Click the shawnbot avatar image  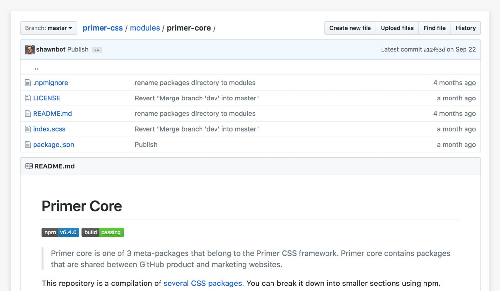pyautogui.click(x=30, y=50)
